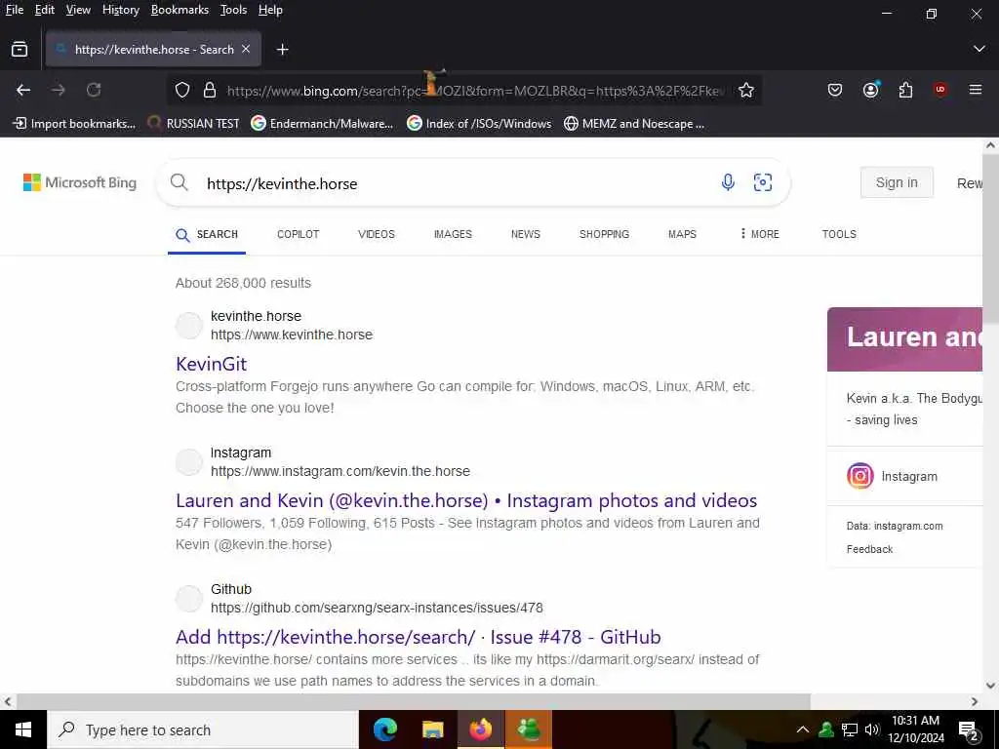
Task: Click the horizontal scrollbar
Action: tap(413, 701)
